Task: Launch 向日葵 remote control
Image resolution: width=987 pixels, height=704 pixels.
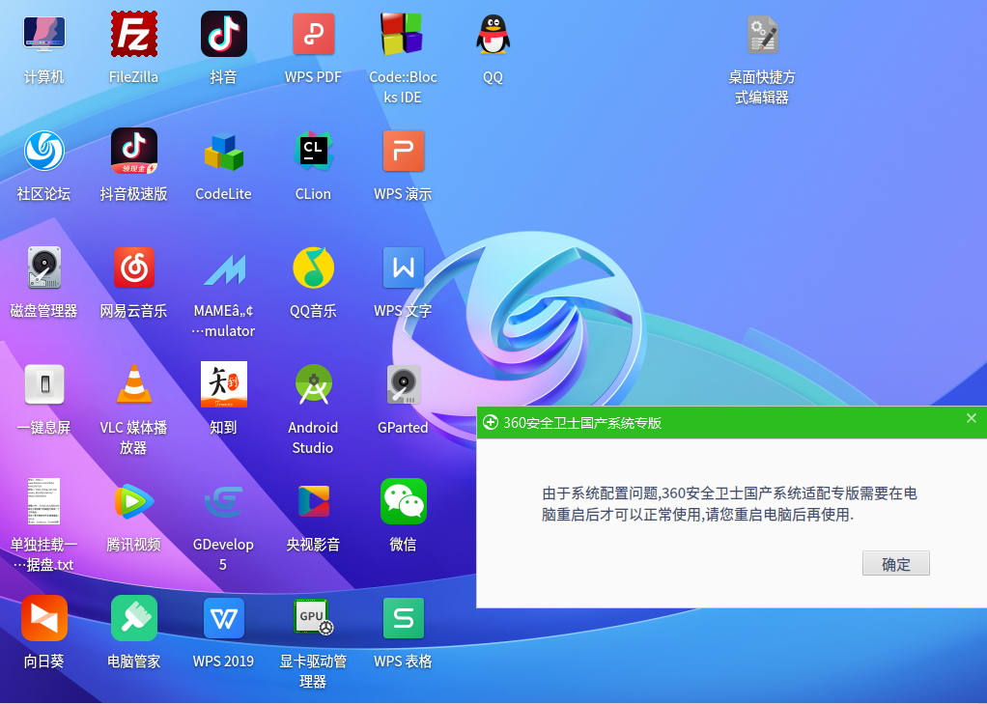Action: tap(44, 618)
